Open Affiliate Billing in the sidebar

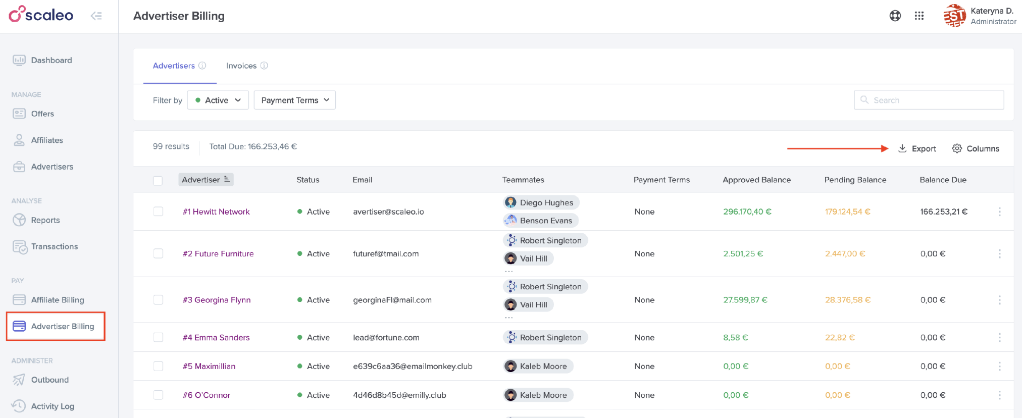tap(48, 300)
